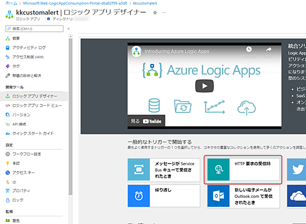Click the kkcustomalert breadcrumb link

tap(145, 3)
